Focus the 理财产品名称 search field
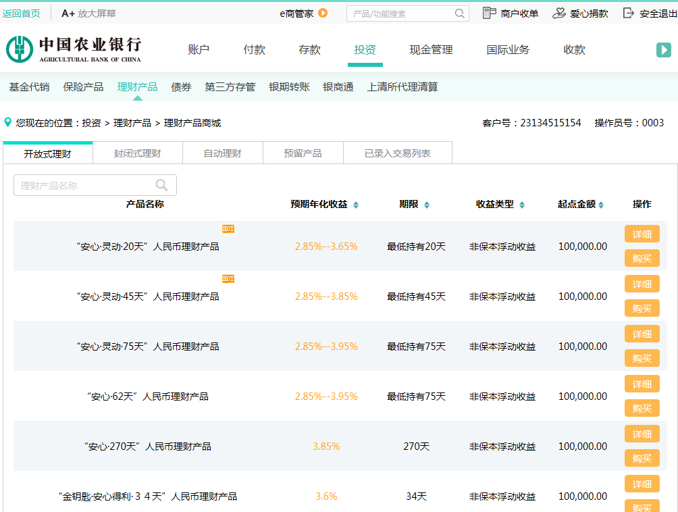 click(95, 185)
